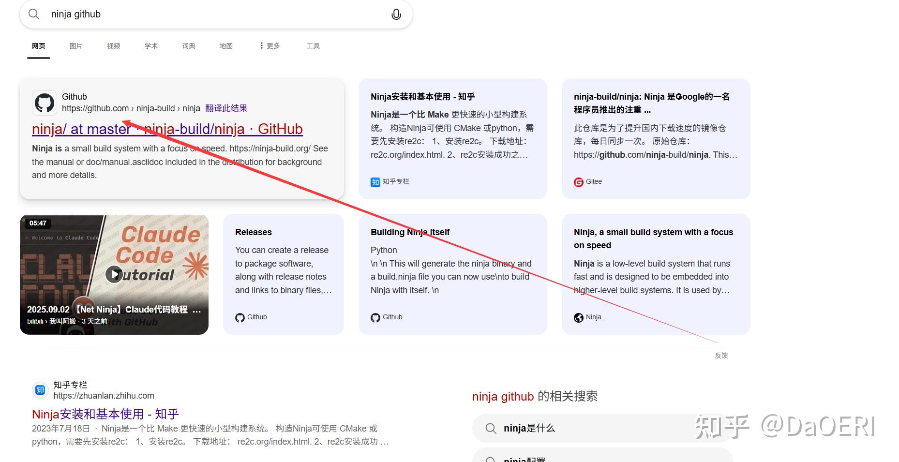Switch to the 视频 tab
899x462 pixels.
click(113, 45)
